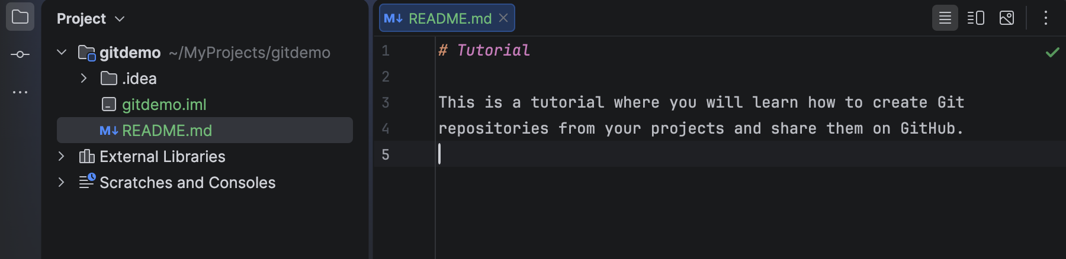Click the Scratches and Consoles icon
The height and width of the screenshot is (259, 1066).
tap(87, 181)
